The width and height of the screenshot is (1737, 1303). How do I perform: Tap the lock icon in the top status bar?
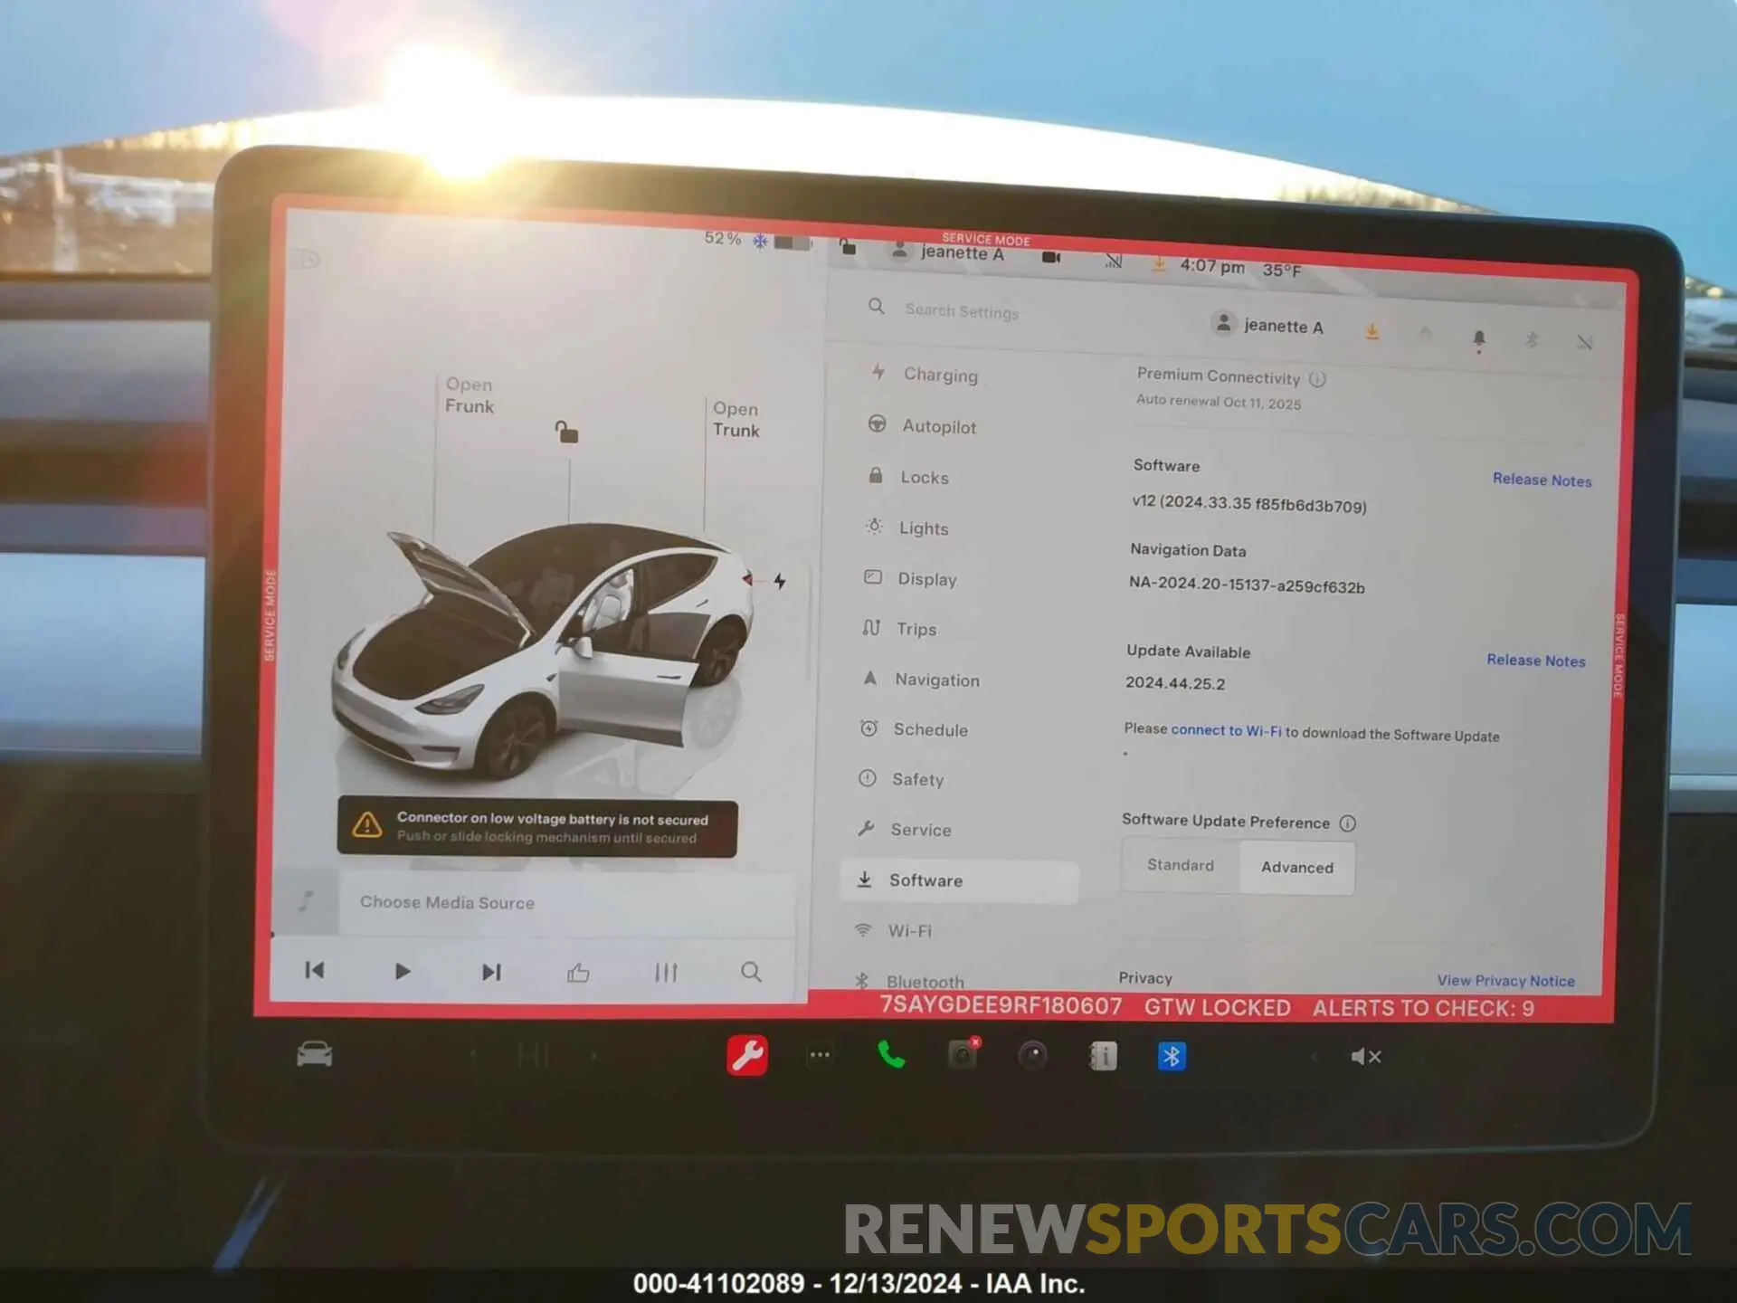pos(848,246)
